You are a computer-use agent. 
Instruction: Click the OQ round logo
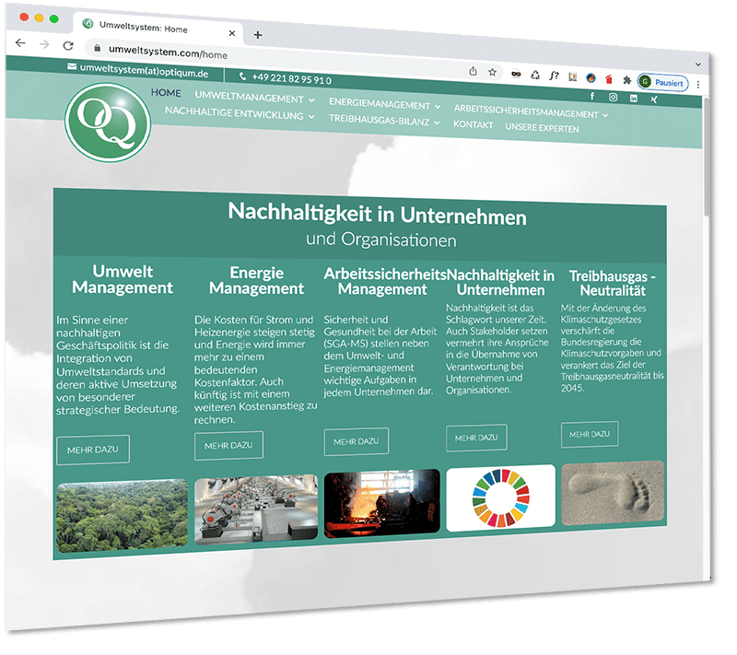pos(108,123)
